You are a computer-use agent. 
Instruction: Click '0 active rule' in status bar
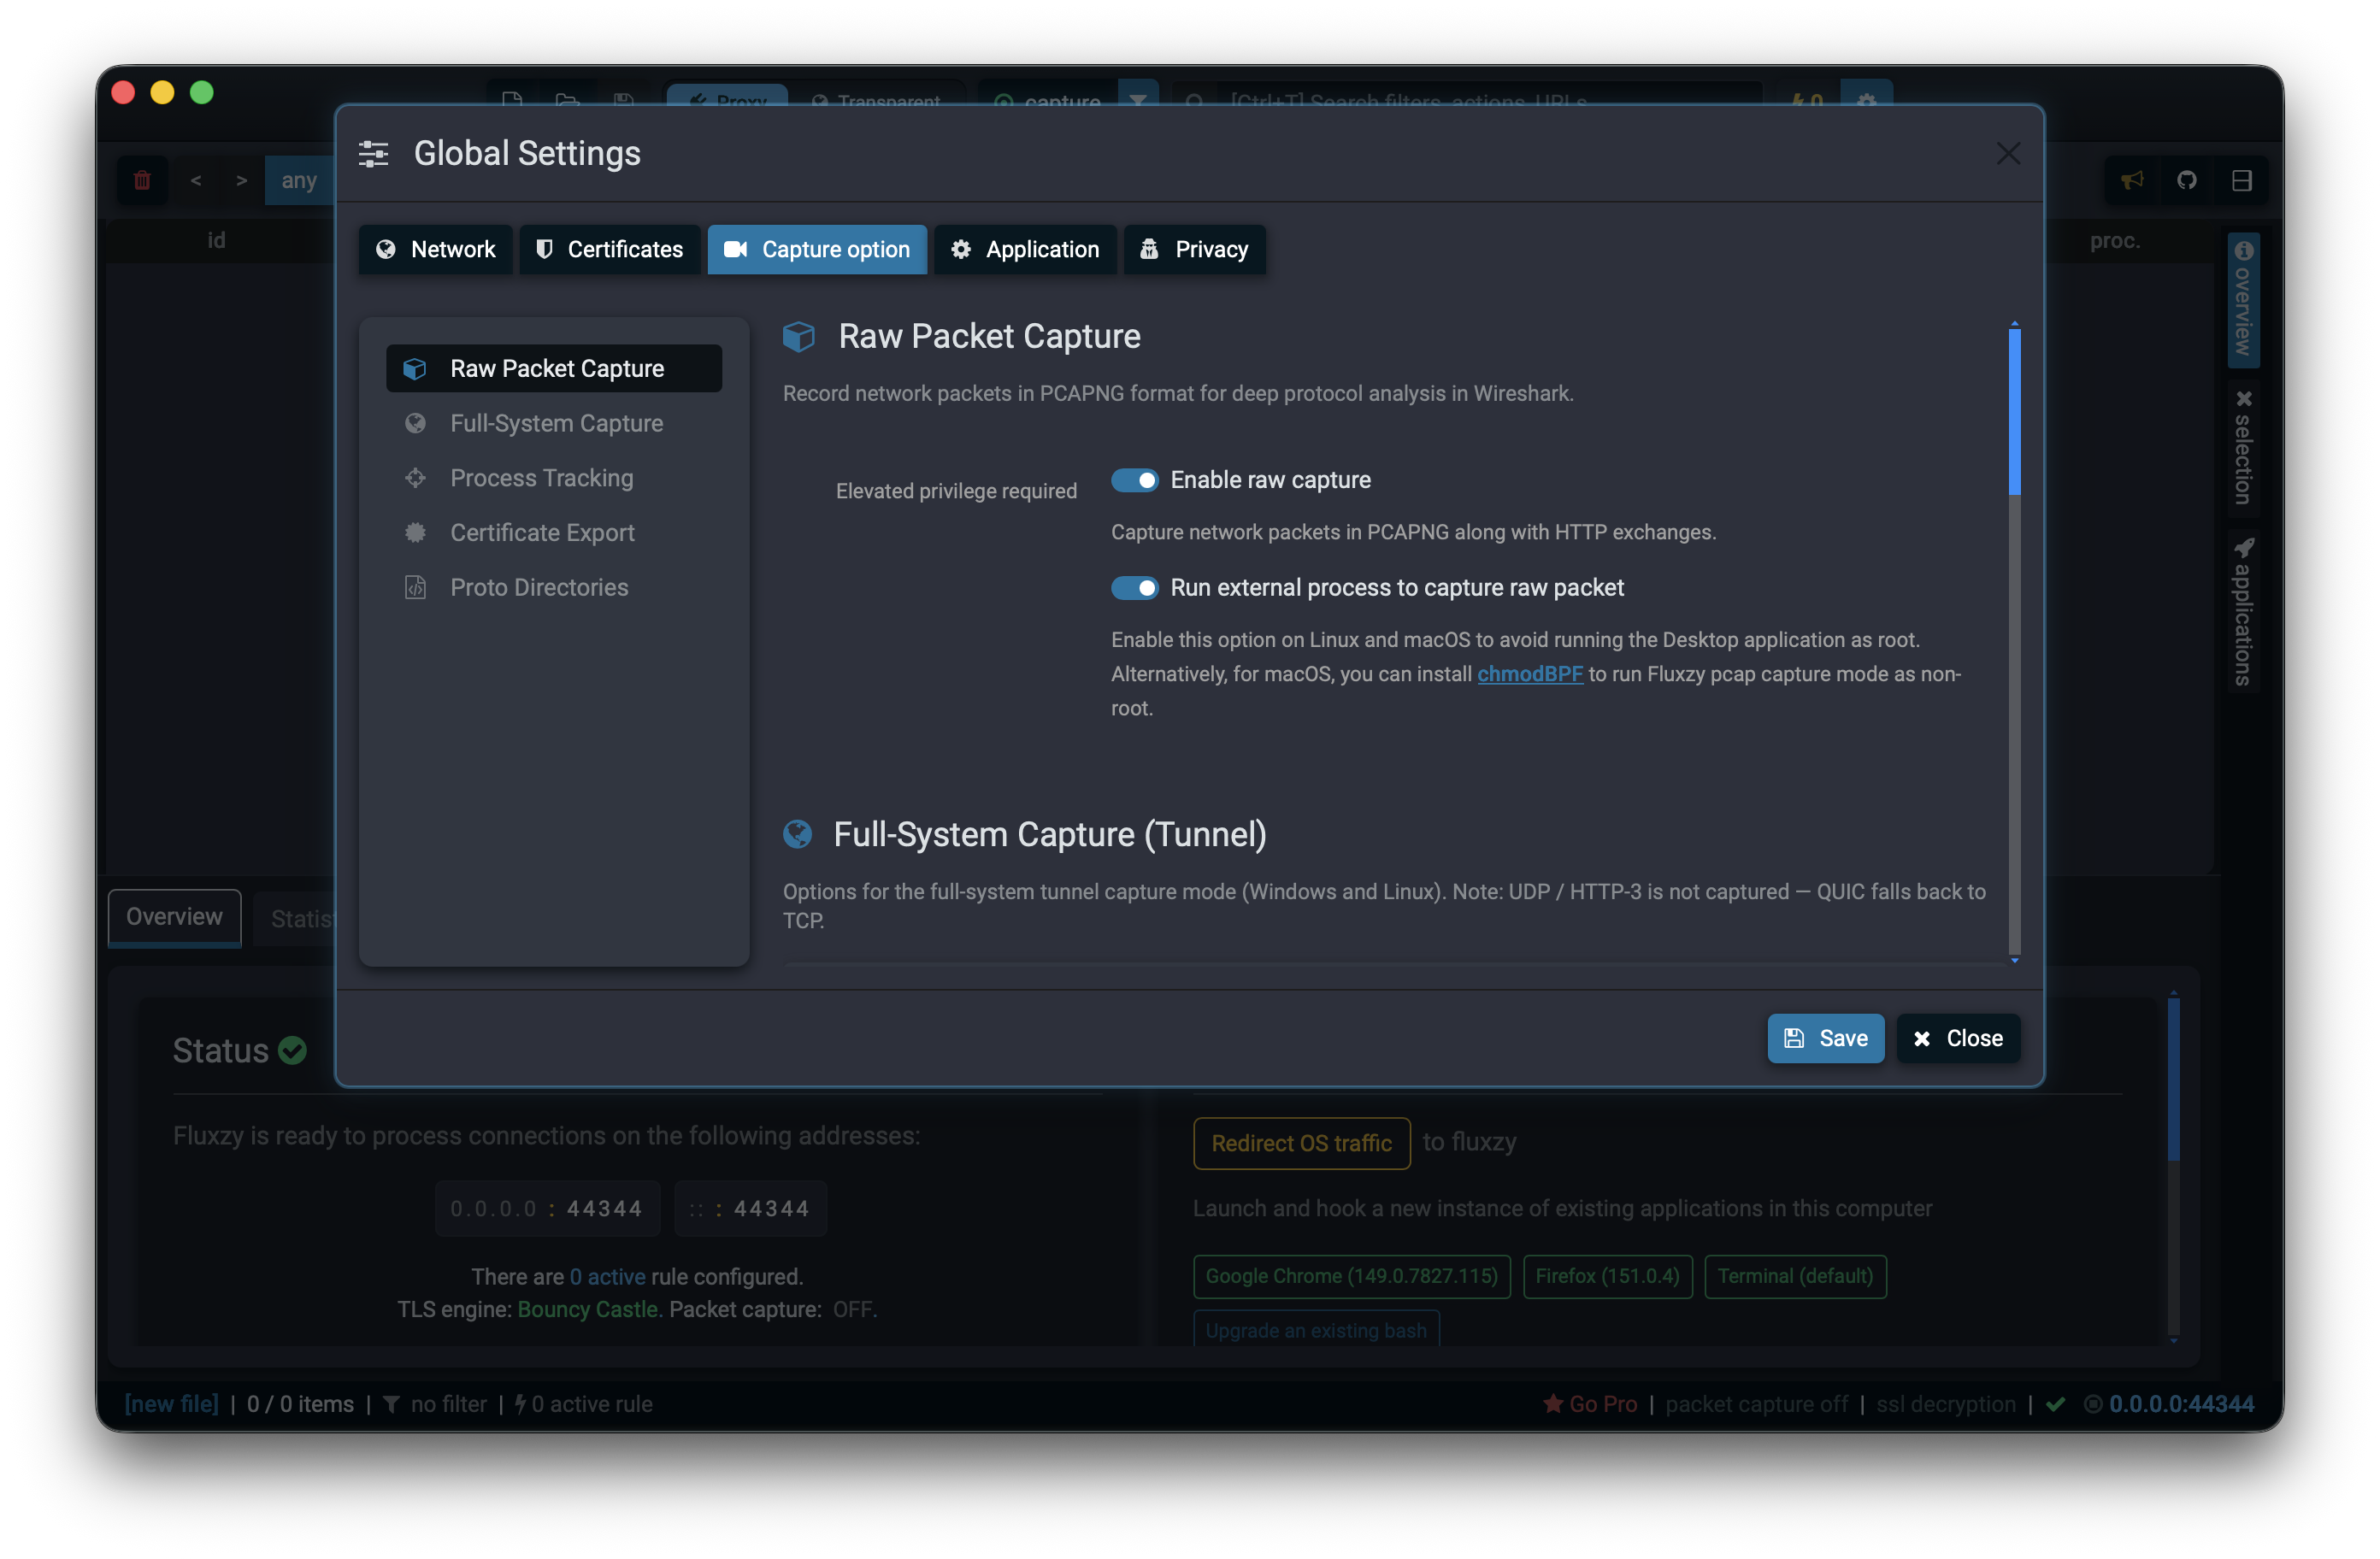tap(584, 1404)
